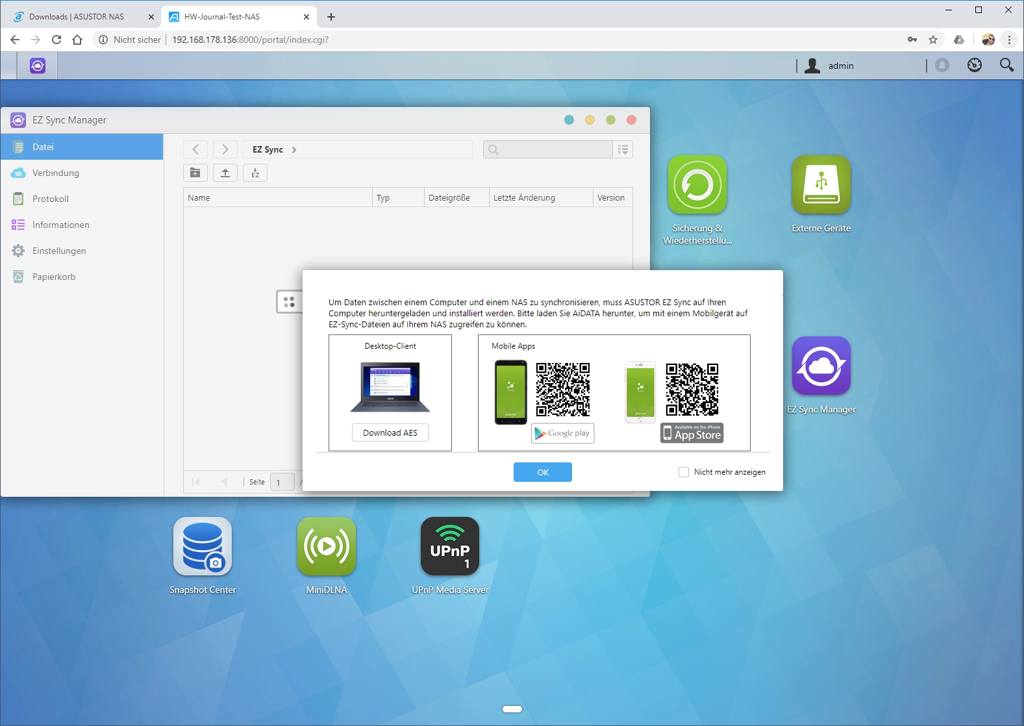Click the browser back arrow
Screen dimensions: 1024x726
pos(15,40)
